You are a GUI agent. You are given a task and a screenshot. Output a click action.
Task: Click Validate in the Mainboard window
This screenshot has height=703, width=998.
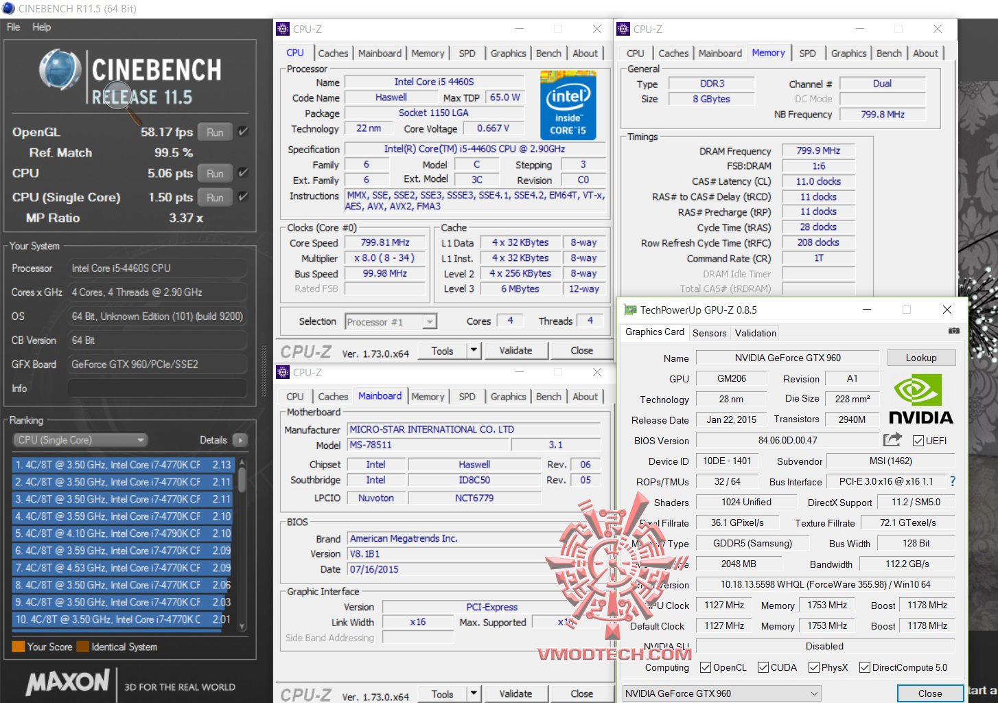point(515,693)
